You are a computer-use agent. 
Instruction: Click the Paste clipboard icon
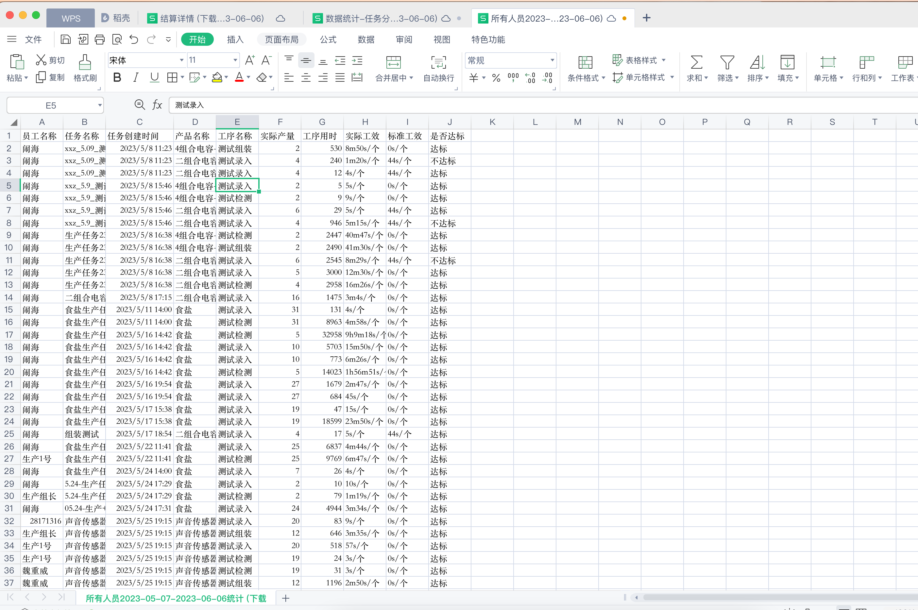(16, 62)
